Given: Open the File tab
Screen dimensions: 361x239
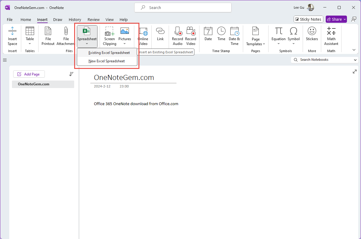Looking at the screenshot, I should click(x=10, y=19).
